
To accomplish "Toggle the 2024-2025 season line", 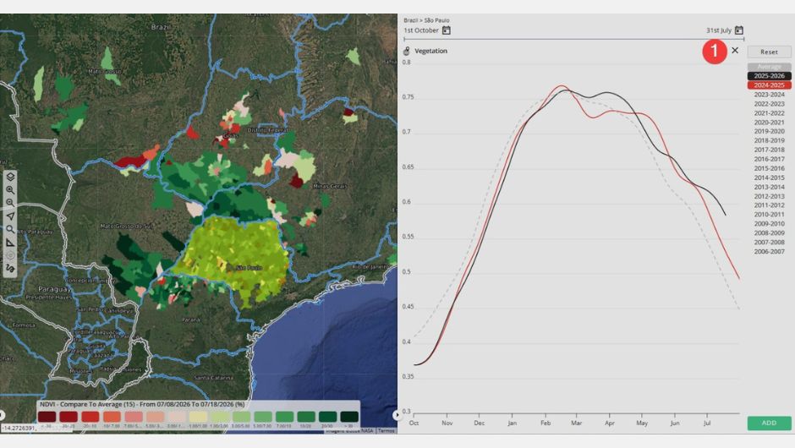I will pos(769,85).
